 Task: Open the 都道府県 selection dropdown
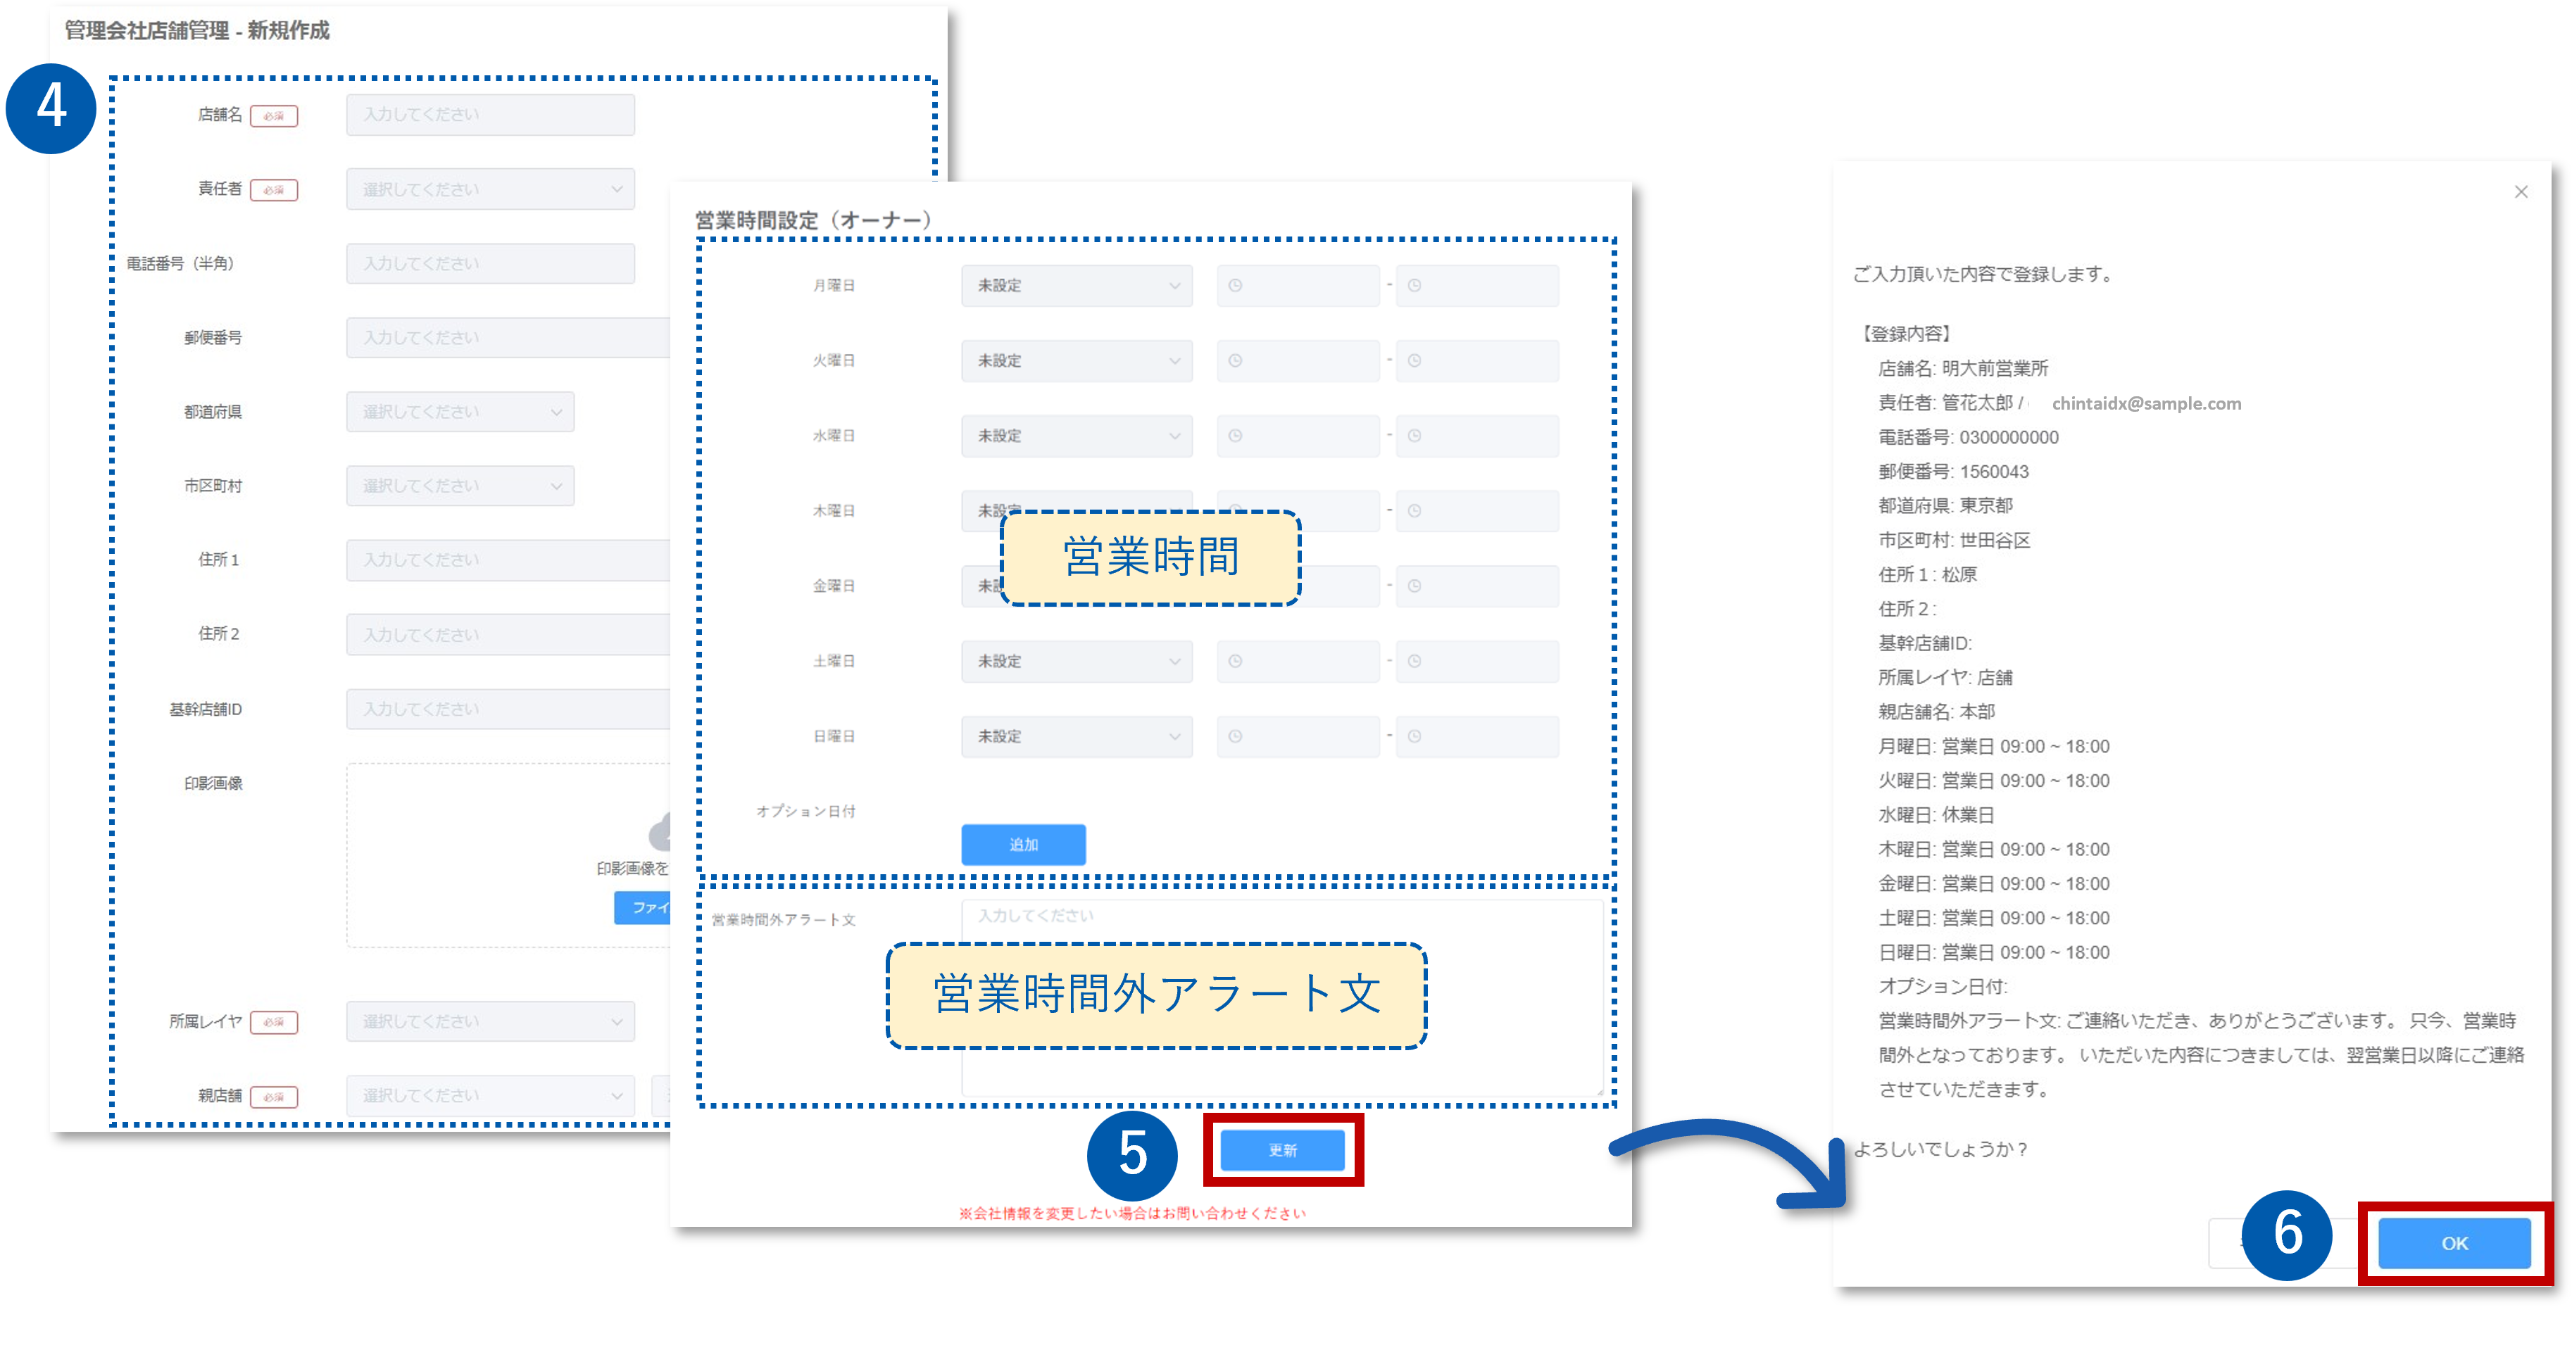[x=459, y=411]
